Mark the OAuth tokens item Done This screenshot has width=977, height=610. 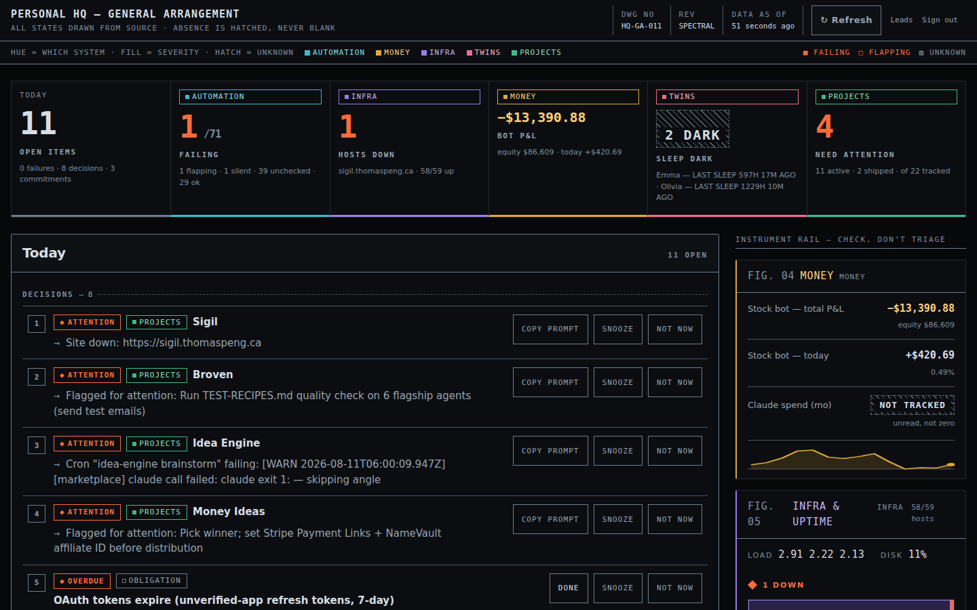pyautogui.click(x=569, y=588)
